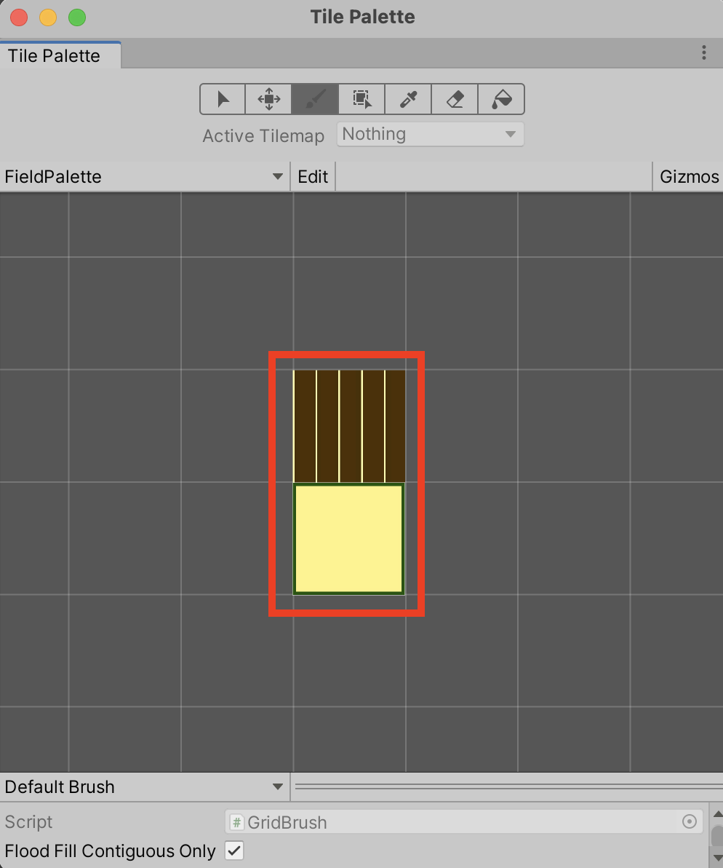Select the Eraser tool
This screenshot has width=723, height=868.
[455, 99]
